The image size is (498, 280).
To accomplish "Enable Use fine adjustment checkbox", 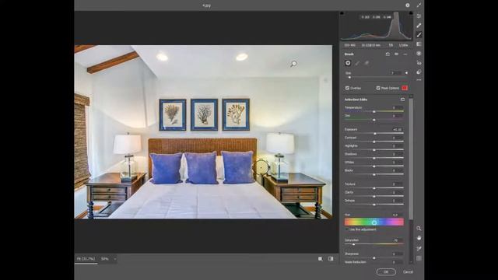I will pos(347,229).
